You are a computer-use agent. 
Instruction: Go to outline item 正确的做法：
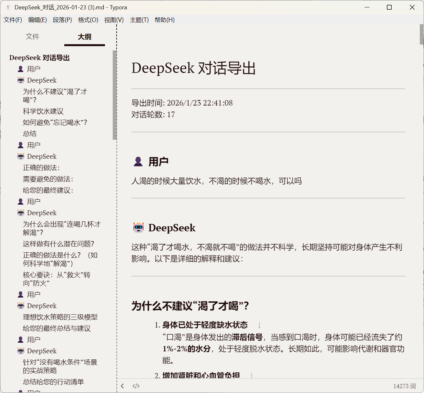41,168
